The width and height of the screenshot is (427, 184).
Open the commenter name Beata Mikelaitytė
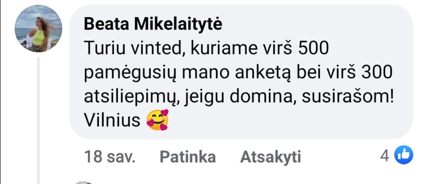(x=153, y=25)
